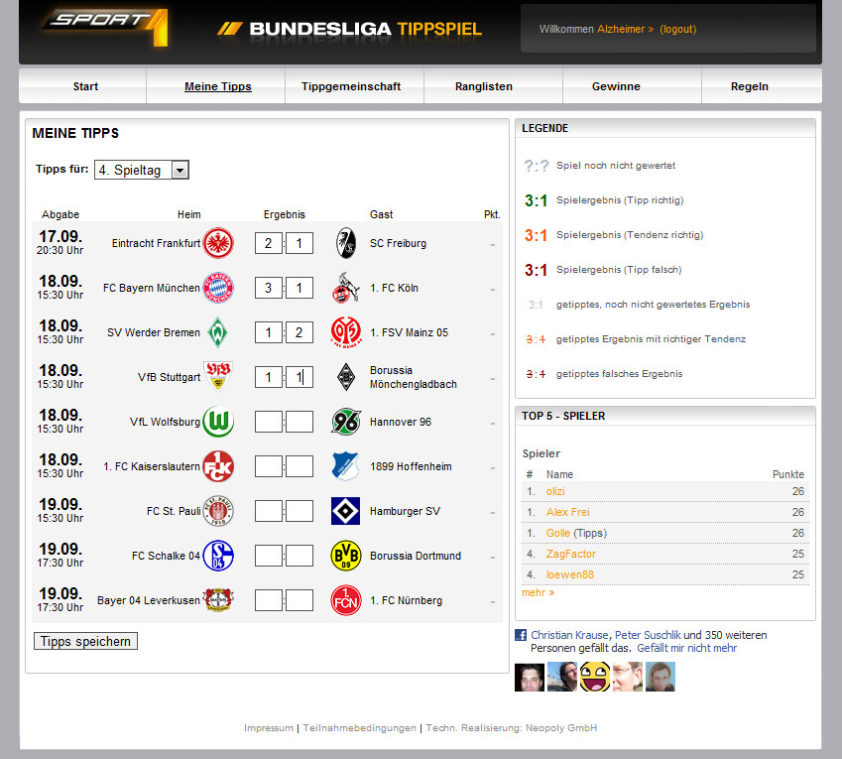Open the Spieltag dropdown selector

141,170
